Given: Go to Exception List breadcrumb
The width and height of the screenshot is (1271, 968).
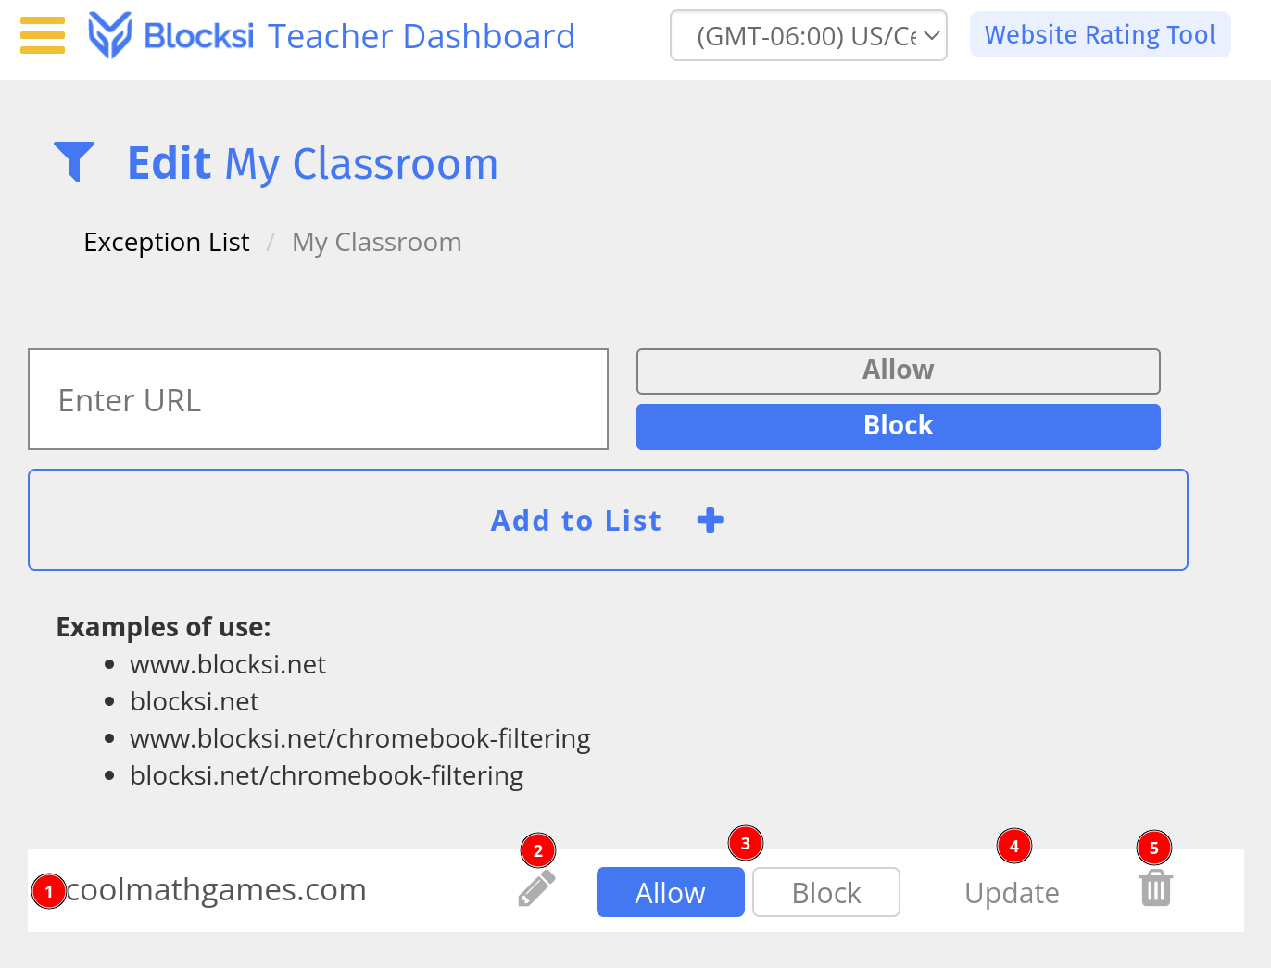Looking at the screenshot, I should (167, 242).
